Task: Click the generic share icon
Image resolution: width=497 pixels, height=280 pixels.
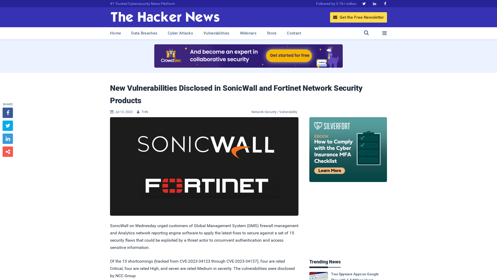Action: [x=8, y=151]
